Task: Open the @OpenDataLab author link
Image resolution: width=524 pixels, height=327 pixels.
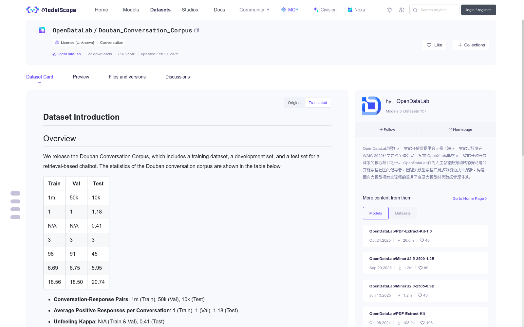Action: (66, 54)
